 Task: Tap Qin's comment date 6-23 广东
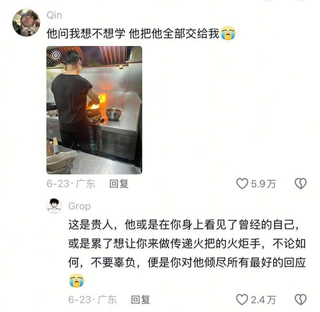[x=71, y=184]
